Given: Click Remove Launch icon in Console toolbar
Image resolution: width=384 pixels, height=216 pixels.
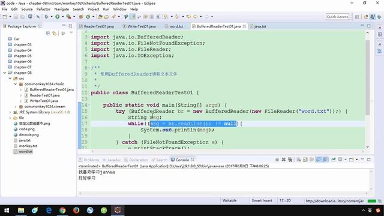Looking at the screenshot, I should coord(284,160).
